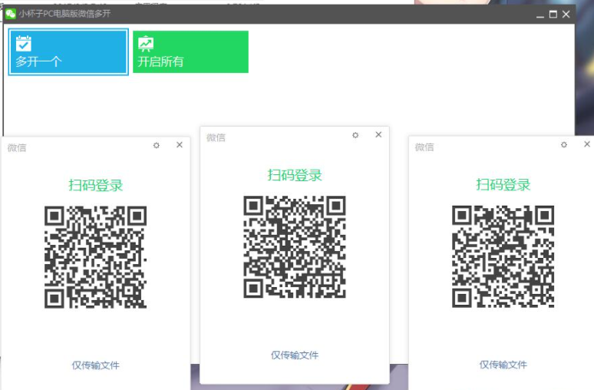Click 扫码登录 heading in left WeChat window
Image resolution: width=594 pixels, height=390 pixels.
pyautogui.click(x=95, y=185)
